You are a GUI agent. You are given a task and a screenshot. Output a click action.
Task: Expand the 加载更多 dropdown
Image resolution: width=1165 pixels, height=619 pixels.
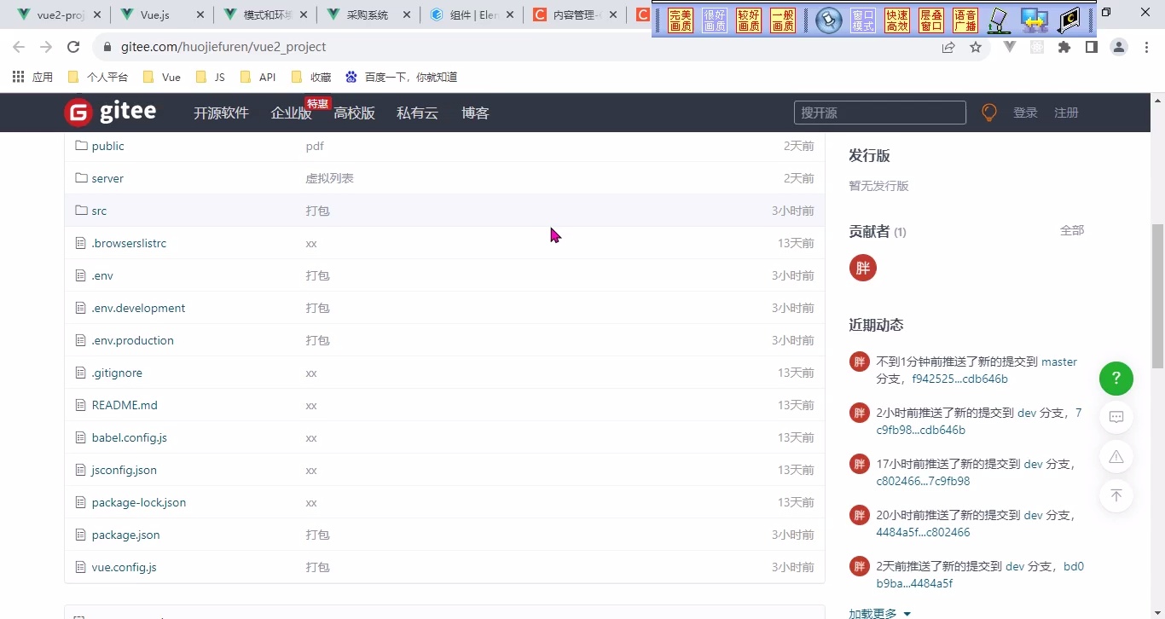coord(878,612)
